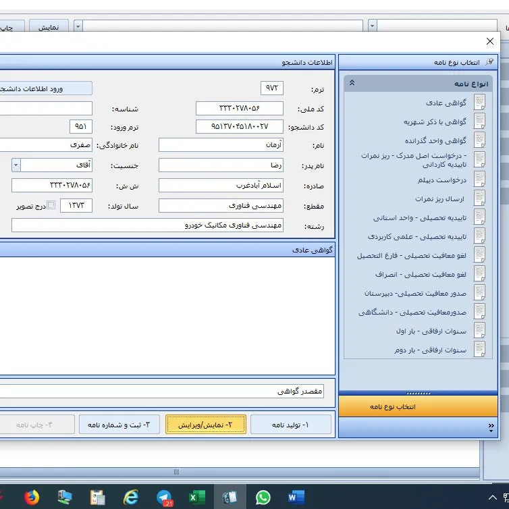509x509 pixels.
Task: Expand the navigation pane overflow chevron
Action: coord(491,427)
